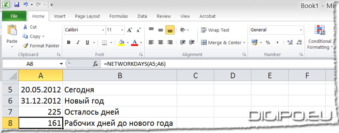Click the Insert Function fx icon
This screenshot has width=339, height=133.
(x=95, y=64)
